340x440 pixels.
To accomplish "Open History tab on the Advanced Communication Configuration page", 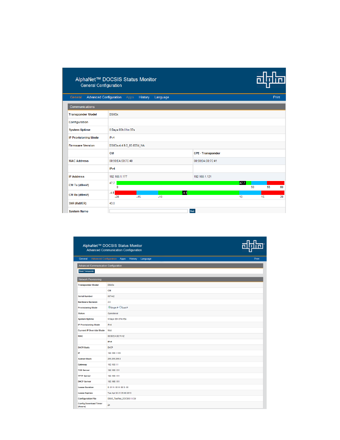I will (133, 259).
